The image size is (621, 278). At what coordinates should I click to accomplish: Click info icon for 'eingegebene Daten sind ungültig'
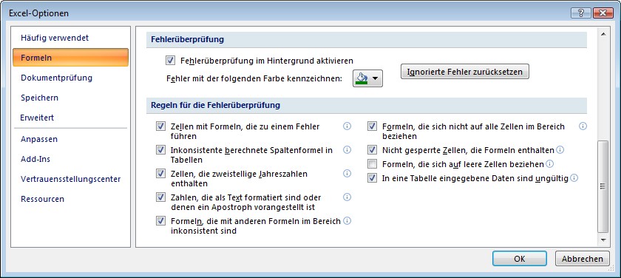coord(574,177)
